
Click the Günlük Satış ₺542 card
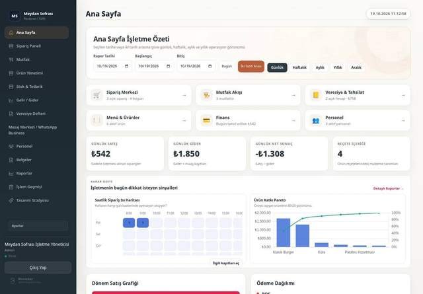pyautogui.click(x=125, y=154)
